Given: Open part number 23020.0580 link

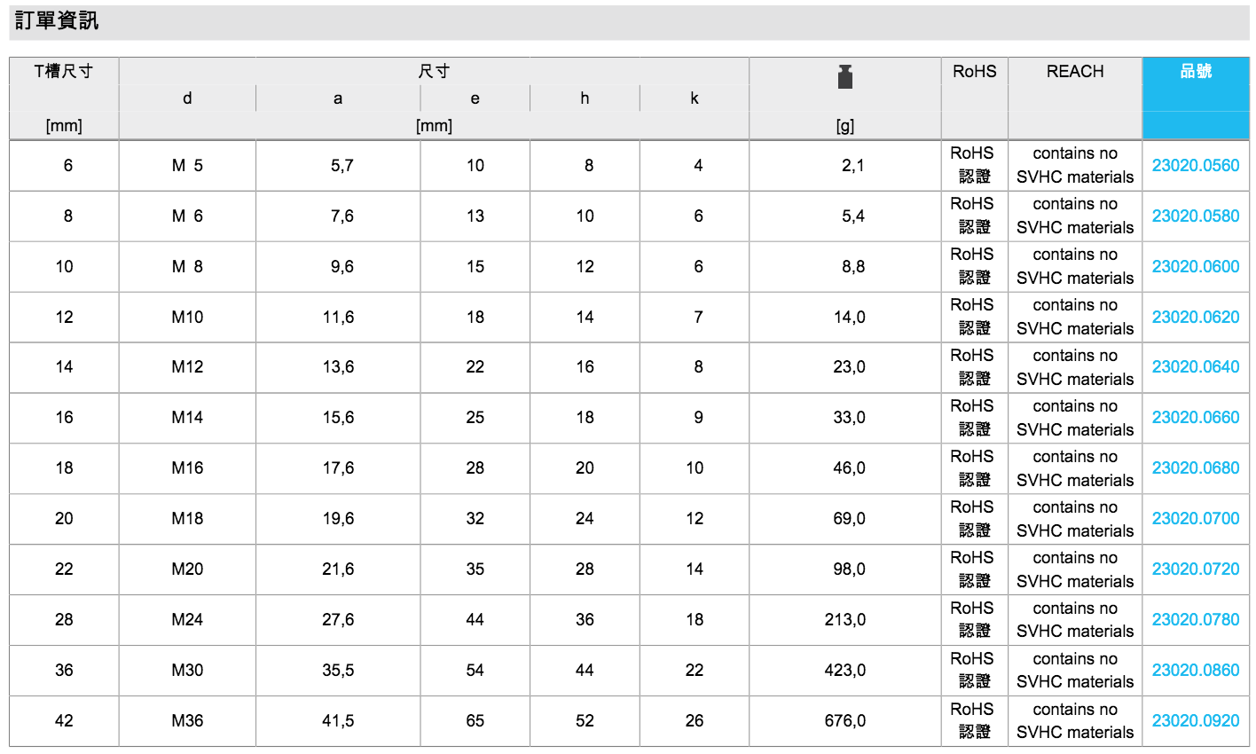Looking at the screenshot, I should pos(1195,216).
